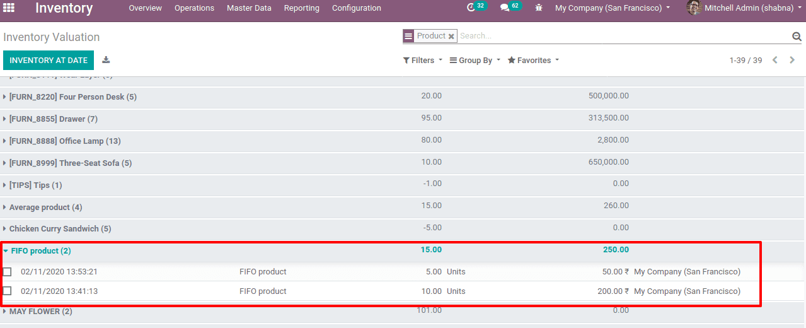Click the 02/11/2020 13:41:13 date cell
The width and height of the screenshot is (806, 328).
click(59, 291)
